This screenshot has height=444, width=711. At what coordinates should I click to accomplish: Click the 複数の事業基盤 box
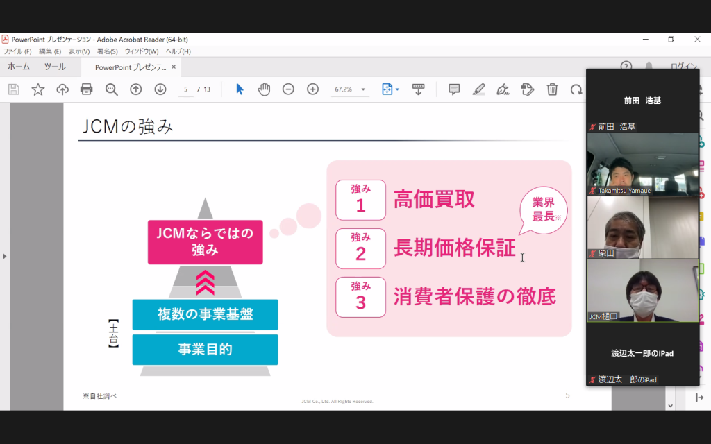pos(205,314)
